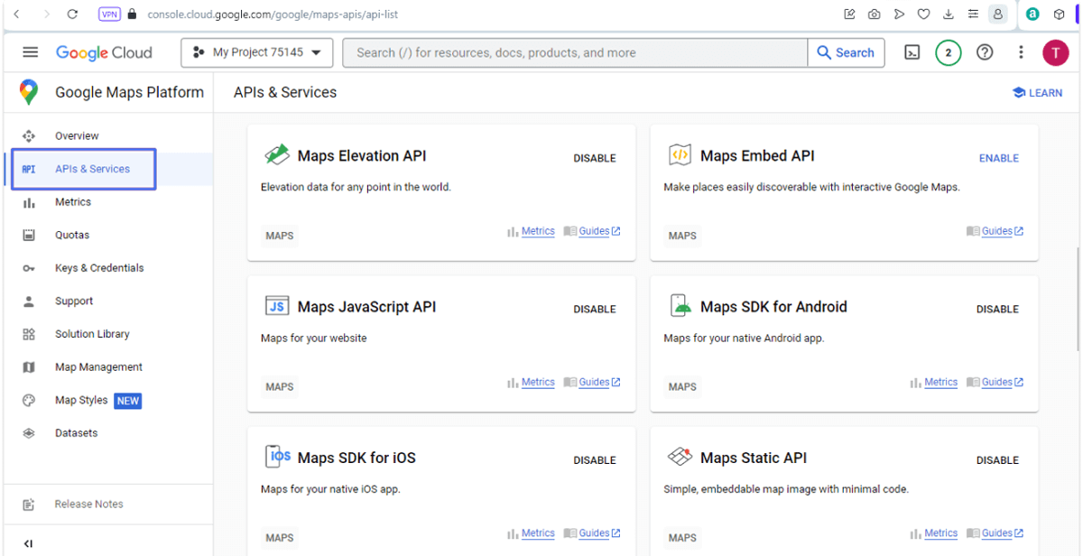Viewport: 1083px width, 556px height.
Task: Open the three-dot more options menu
Action: [1021, 52]
